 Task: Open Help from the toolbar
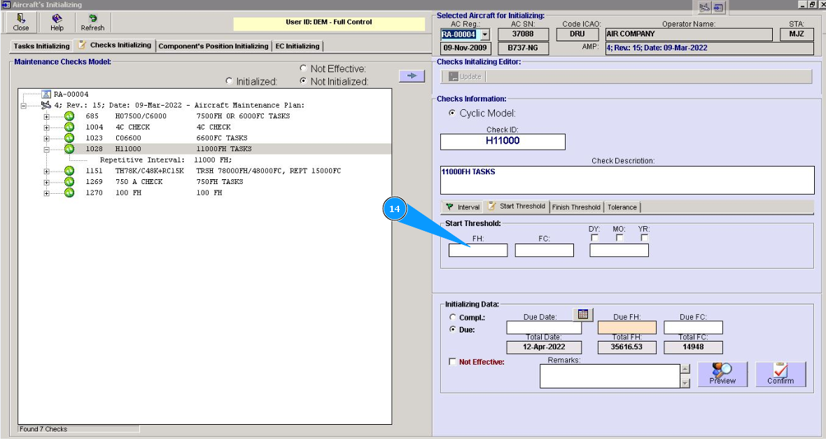[x=57, y=22]
